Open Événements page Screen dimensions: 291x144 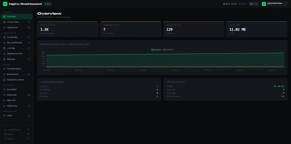tap(17, 74)
